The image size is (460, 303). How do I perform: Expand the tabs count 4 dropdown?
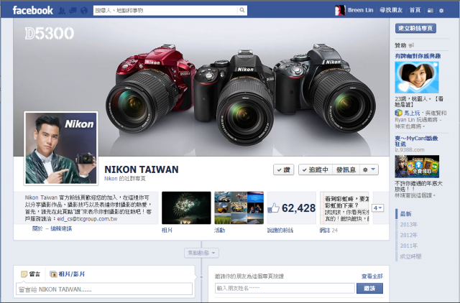tap(377, 208)
